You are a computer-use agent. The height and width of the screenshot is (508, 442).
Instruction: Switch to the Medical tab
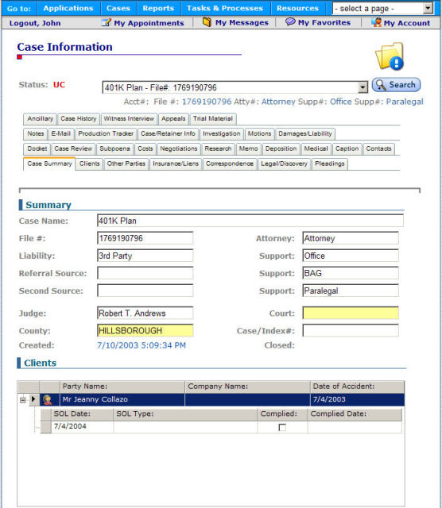(x=316, y=148)
